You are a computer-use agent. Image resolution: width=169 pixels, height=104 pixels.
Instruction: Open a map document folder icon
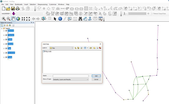coord(8,8)
